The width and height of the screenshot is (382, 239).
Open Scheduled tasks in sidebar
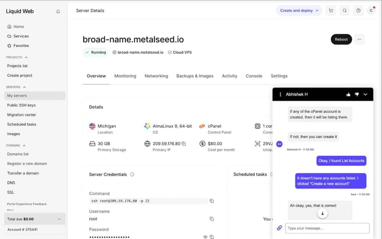(22, 124)
